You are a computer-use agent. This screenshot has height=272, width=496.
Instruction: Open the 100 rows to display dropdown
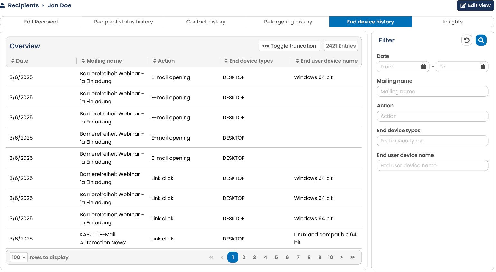(x=19, y=257)
